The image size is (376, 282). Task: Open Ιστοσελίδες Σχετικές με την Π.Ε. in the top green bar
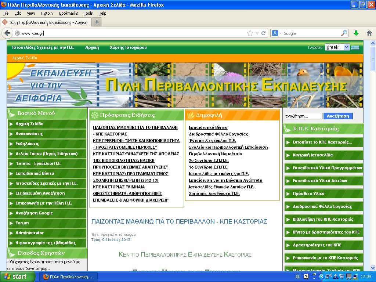(x=43, y=47)
